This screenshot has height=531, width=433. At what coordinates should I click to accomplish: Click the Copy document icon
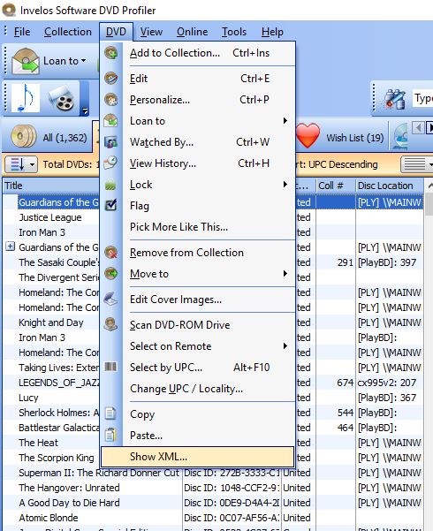(110, 413)
